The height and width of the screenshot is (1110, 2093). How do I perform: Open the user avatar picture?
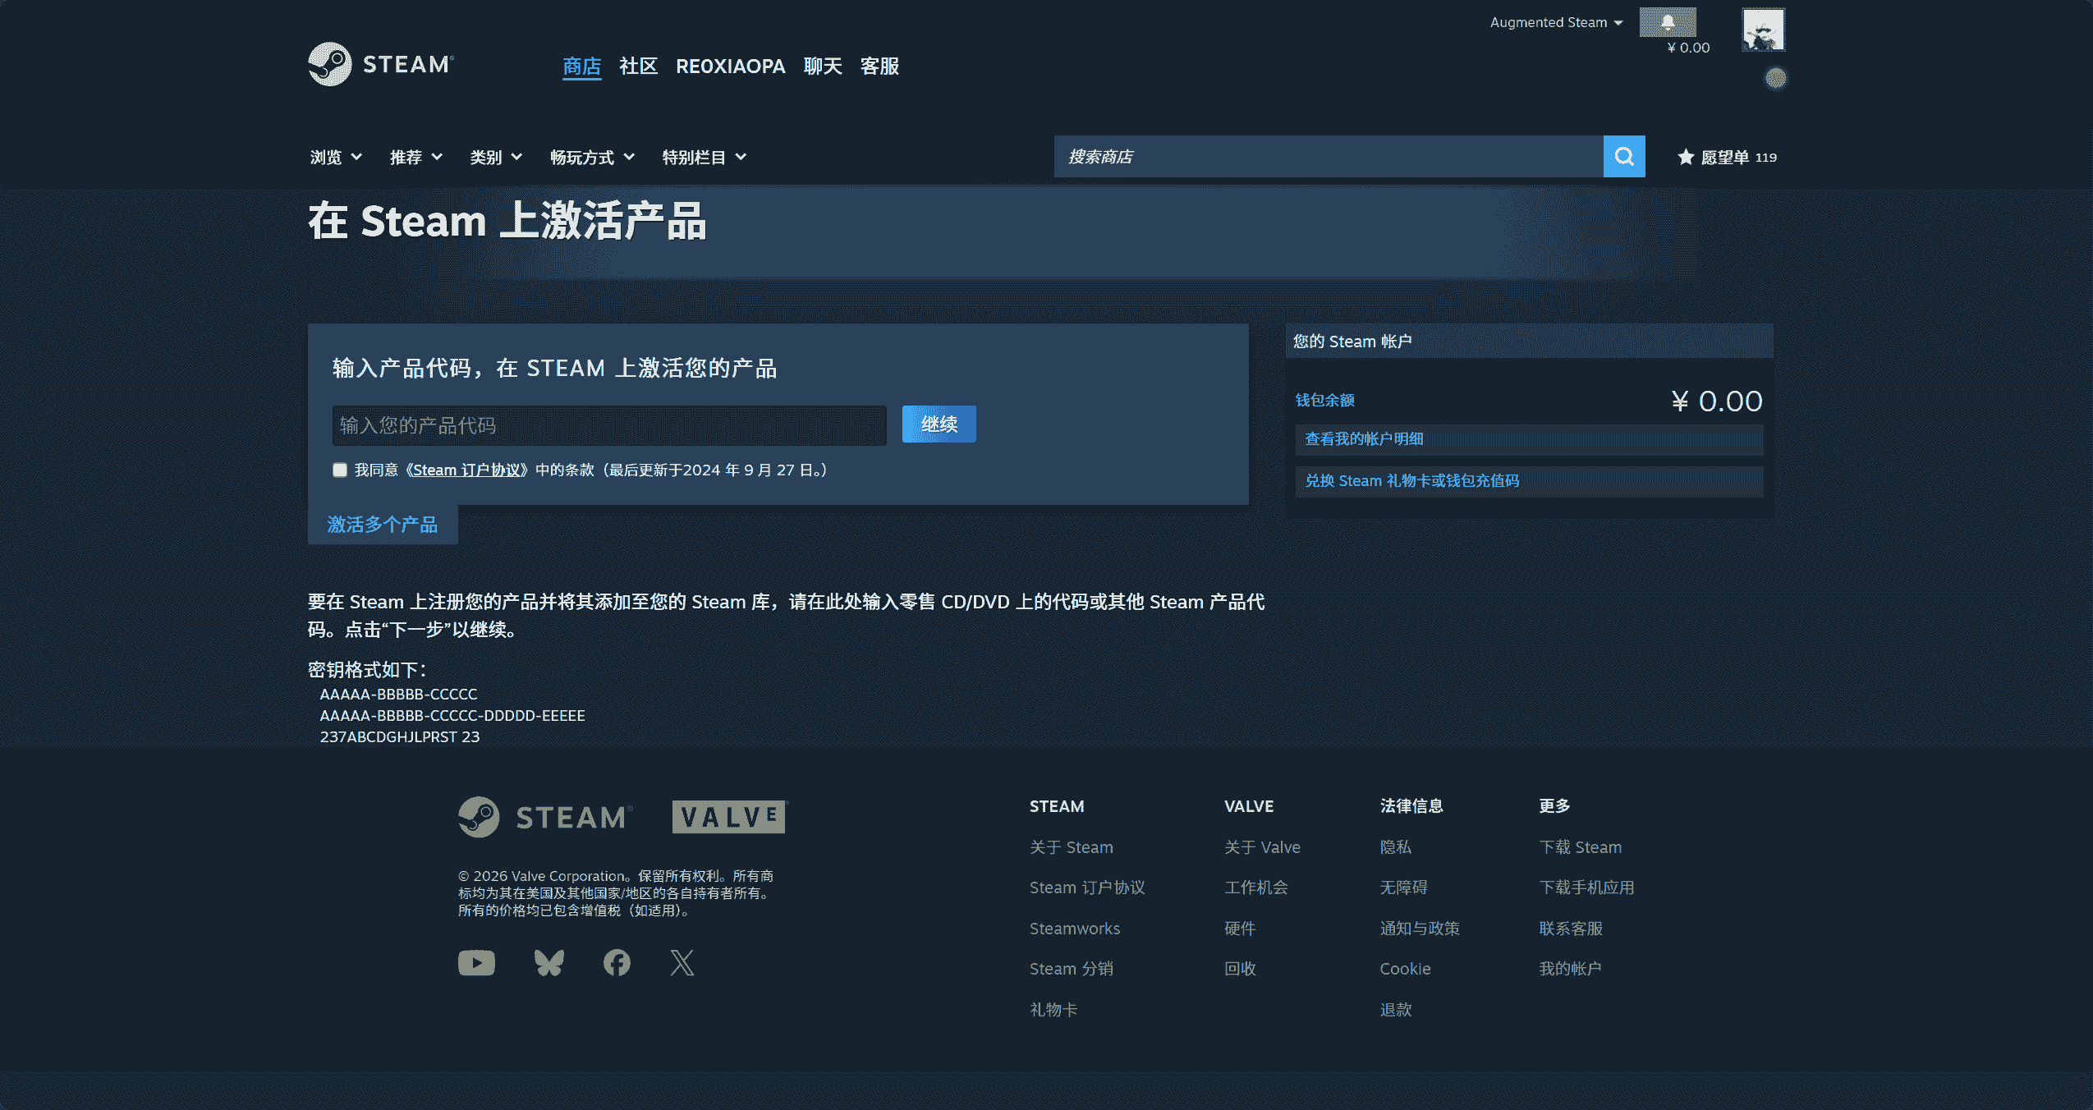pyautogui.click(x=1763, y=30)
